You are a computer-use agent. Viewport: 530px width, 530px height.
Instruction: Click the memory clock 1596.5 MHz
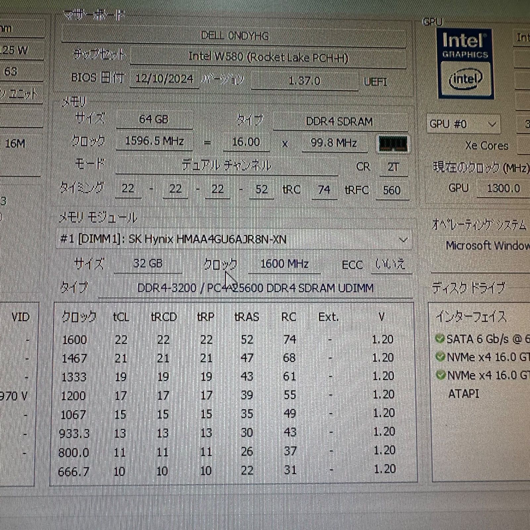(154, 141)
